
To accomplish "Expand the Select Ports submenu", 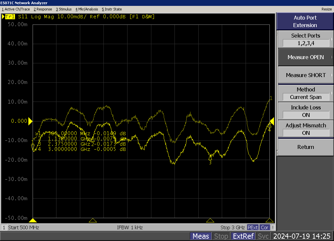I will pos(306,39).
